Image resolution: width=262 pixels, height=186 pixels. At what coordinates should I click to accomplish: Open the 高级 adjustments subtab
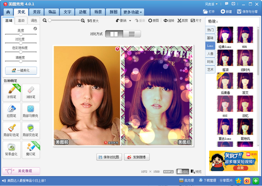21,20
